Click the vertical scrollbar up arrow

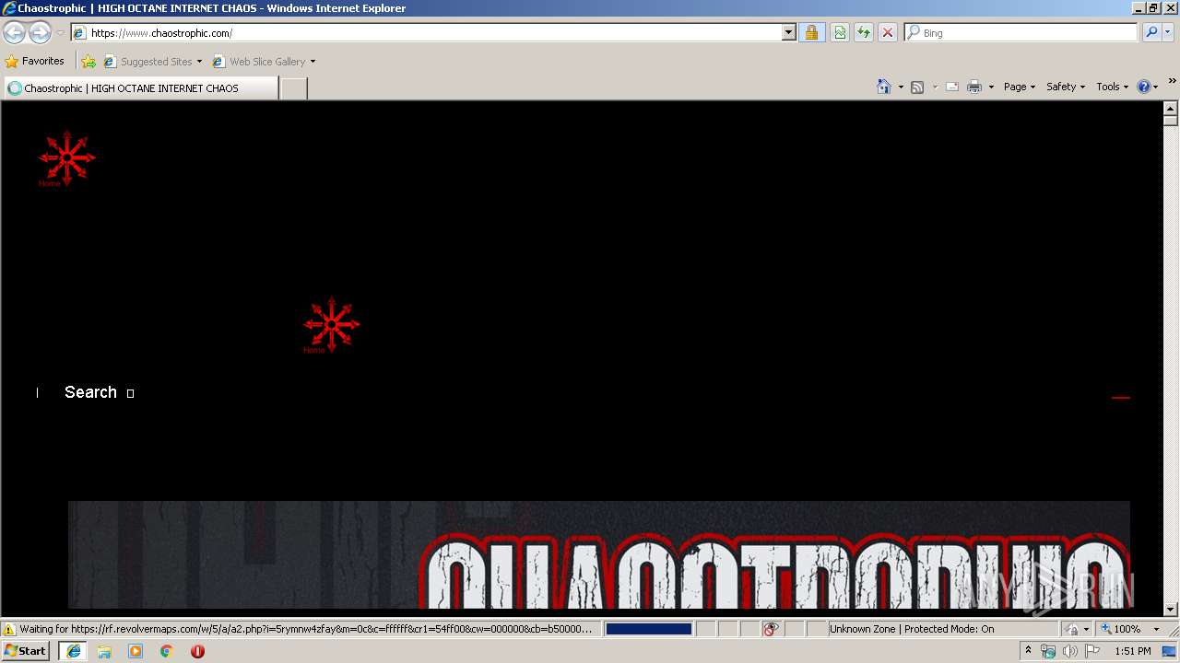pyautogui.click(x=1171, y=109)
